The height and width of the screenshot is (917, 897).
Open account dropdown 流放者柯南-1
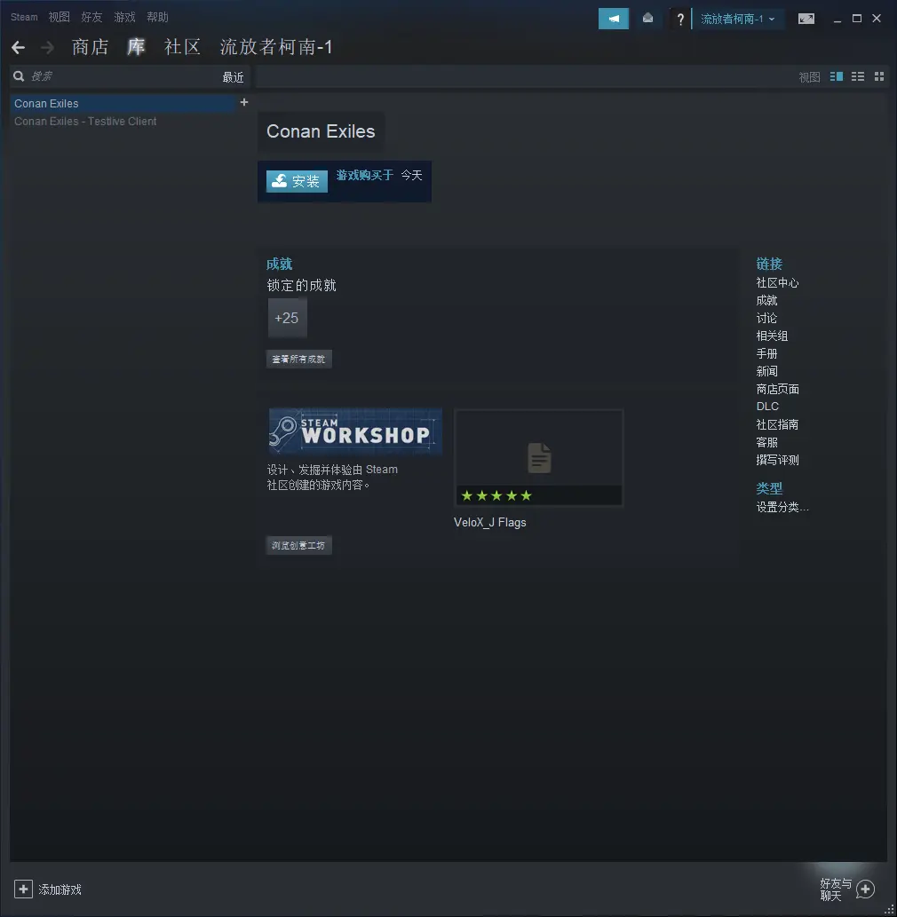[x=737, y=19]
